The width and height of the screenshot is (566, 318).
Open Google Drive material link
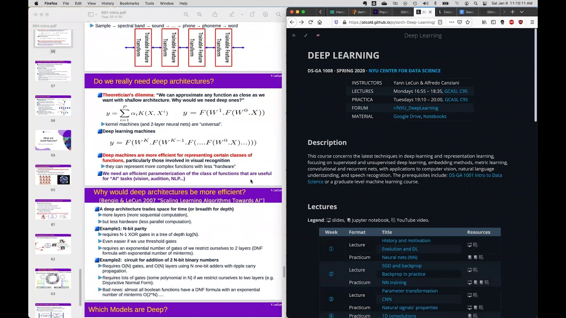click(407, 116)
